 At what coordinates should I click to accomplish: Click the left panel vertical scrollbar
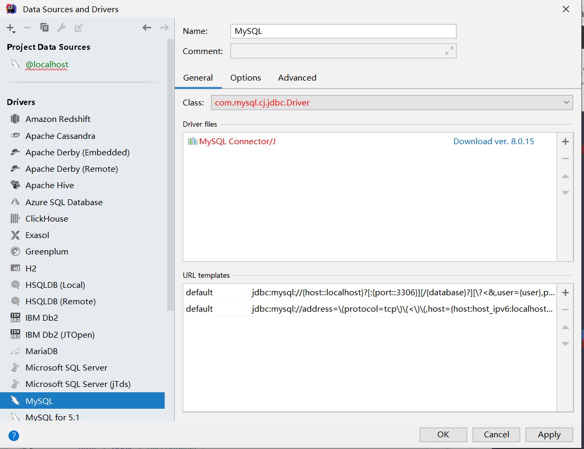point(170,175)
